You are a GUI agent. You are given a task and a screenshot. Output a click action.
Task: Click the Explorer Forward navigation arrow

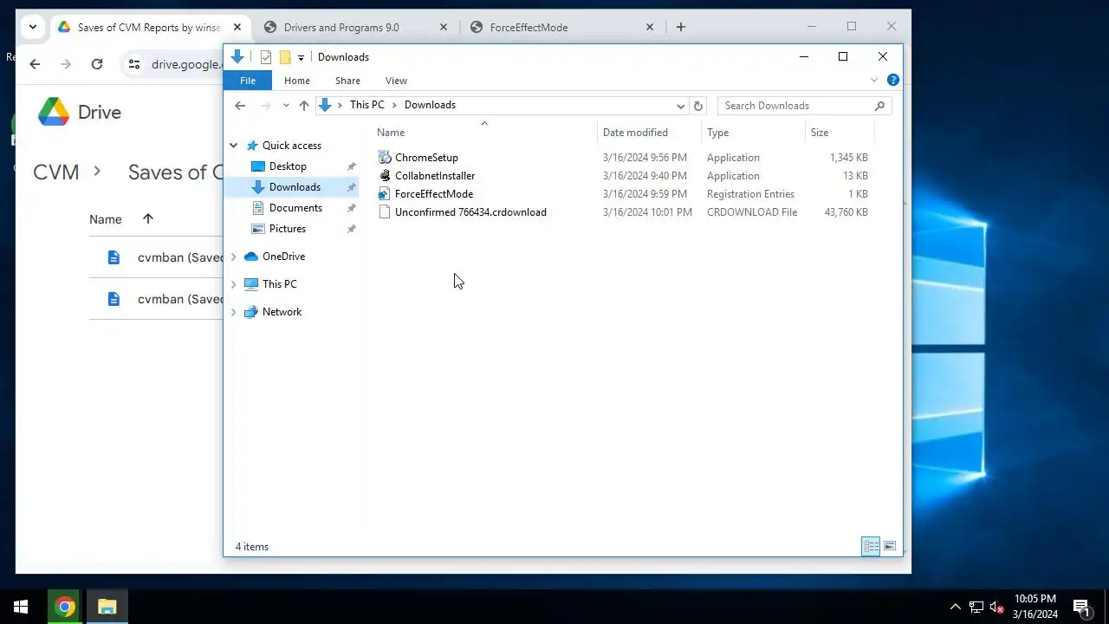(266, 106)
